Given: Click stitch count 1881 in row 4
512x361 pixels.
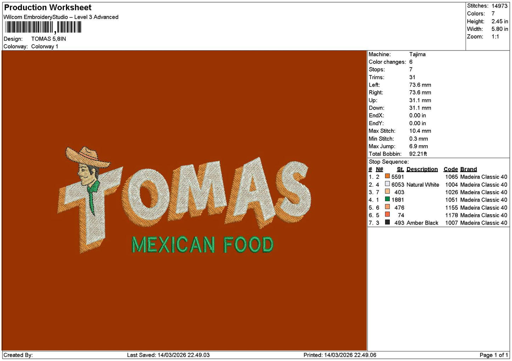Looking at the screenshot, I should [398, 200].
